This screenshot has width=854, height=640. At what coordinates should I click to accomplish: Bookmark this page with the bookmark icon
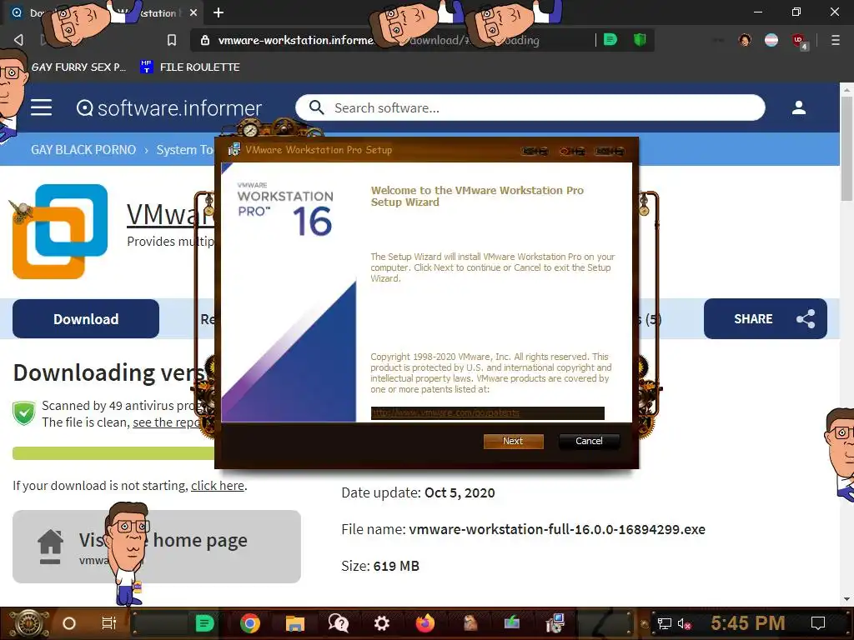tap(172, 40)
